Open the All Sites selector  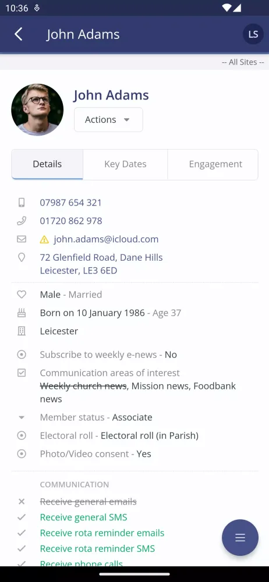pos(243,62)
